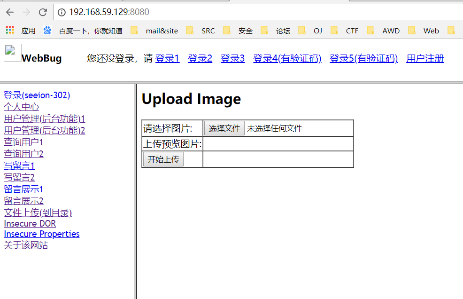Open the 写留言1 link
The width and height of the screenshot is (463, 299).
19,165
